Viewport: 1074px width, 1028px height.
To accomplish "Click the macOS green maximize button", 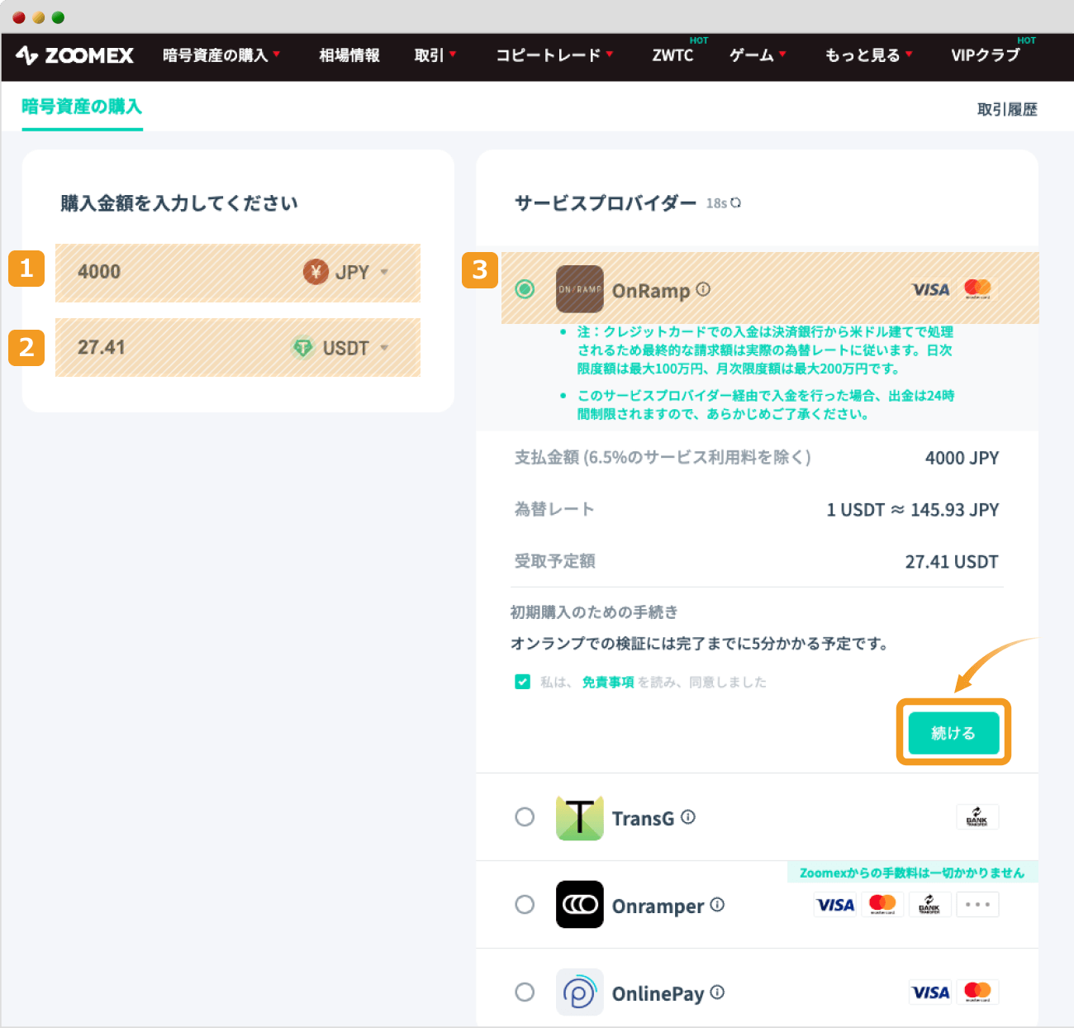I will coord(58,17).
